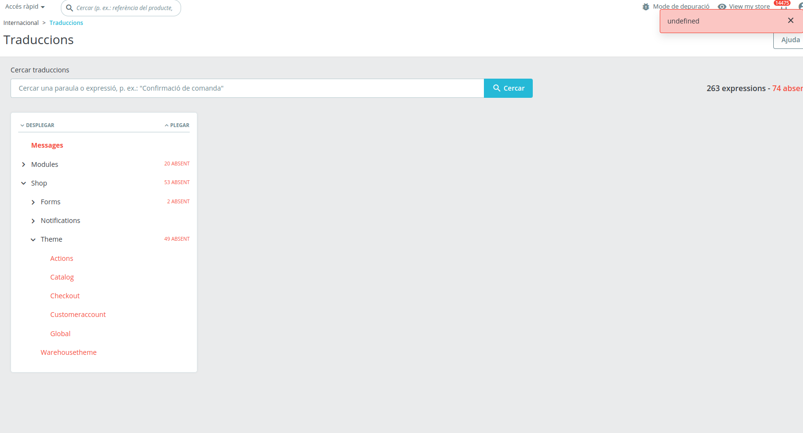
Task: Open Global translation domain
Action: point(60,334)
